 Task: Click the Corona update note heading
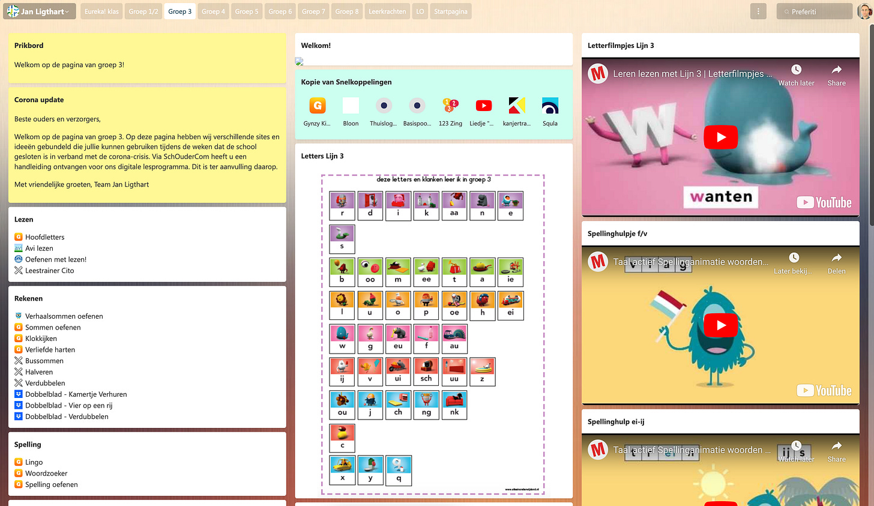point(39,100)
